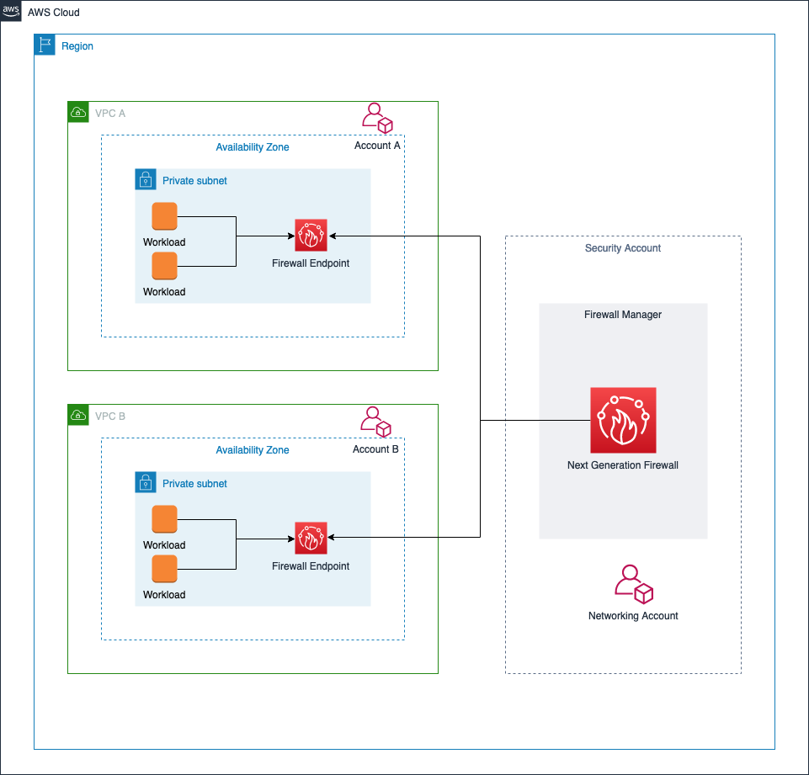
Task: Select the Next Generation Firewall icon
Action: pyautogui.click(x=623, y=420)
